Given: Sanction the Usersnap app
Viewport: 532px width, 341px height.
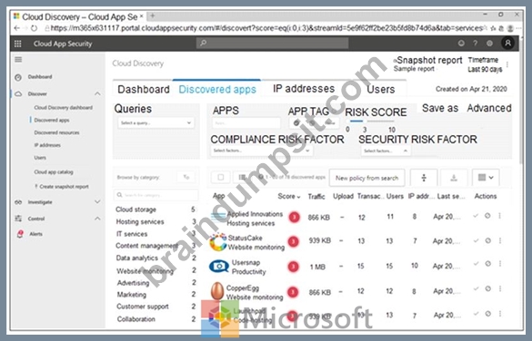Looking at the screenshot, I should (x=476, y=264).
